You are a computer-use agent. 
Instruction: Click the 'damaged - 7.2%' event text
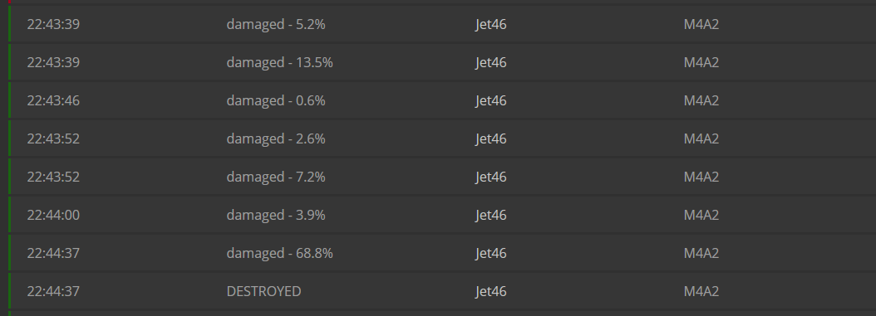275,177
